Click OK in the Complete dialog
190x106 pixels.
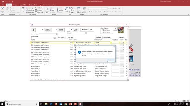[110, 60]
